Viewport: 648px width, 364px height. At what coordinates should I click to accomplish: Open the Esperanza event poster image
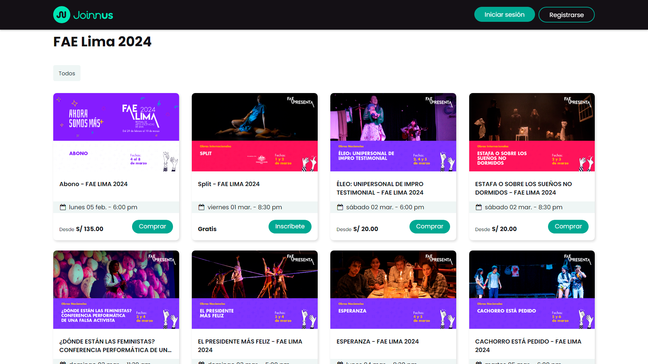[393, 290]
